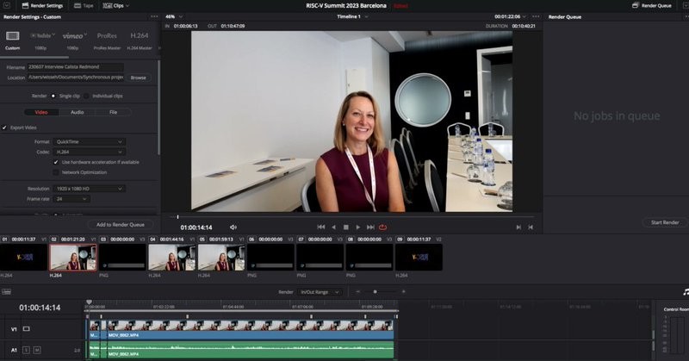Uncheck the Export Video checkbox
Screen dimensions: 689x361
4,128
